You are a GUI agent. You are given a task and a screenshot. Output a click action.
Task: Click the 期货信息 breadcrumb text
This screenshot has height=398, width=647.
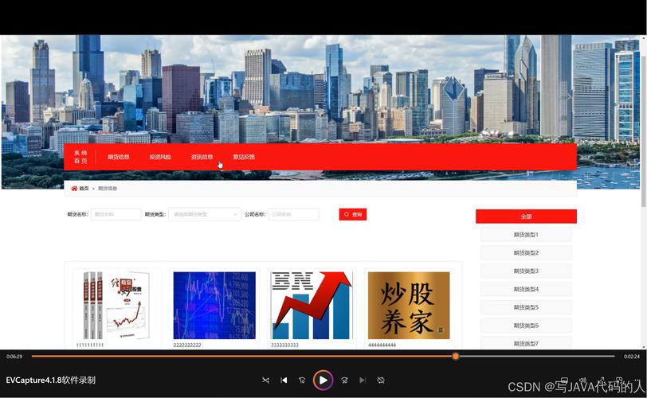coord(108,189)
